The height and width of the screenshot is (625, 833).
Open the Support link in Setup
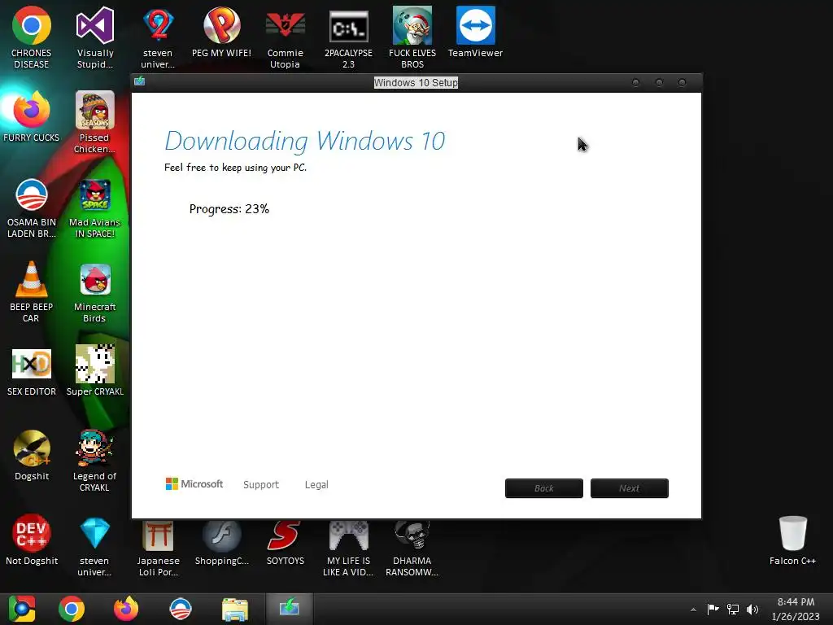point(261,485)
